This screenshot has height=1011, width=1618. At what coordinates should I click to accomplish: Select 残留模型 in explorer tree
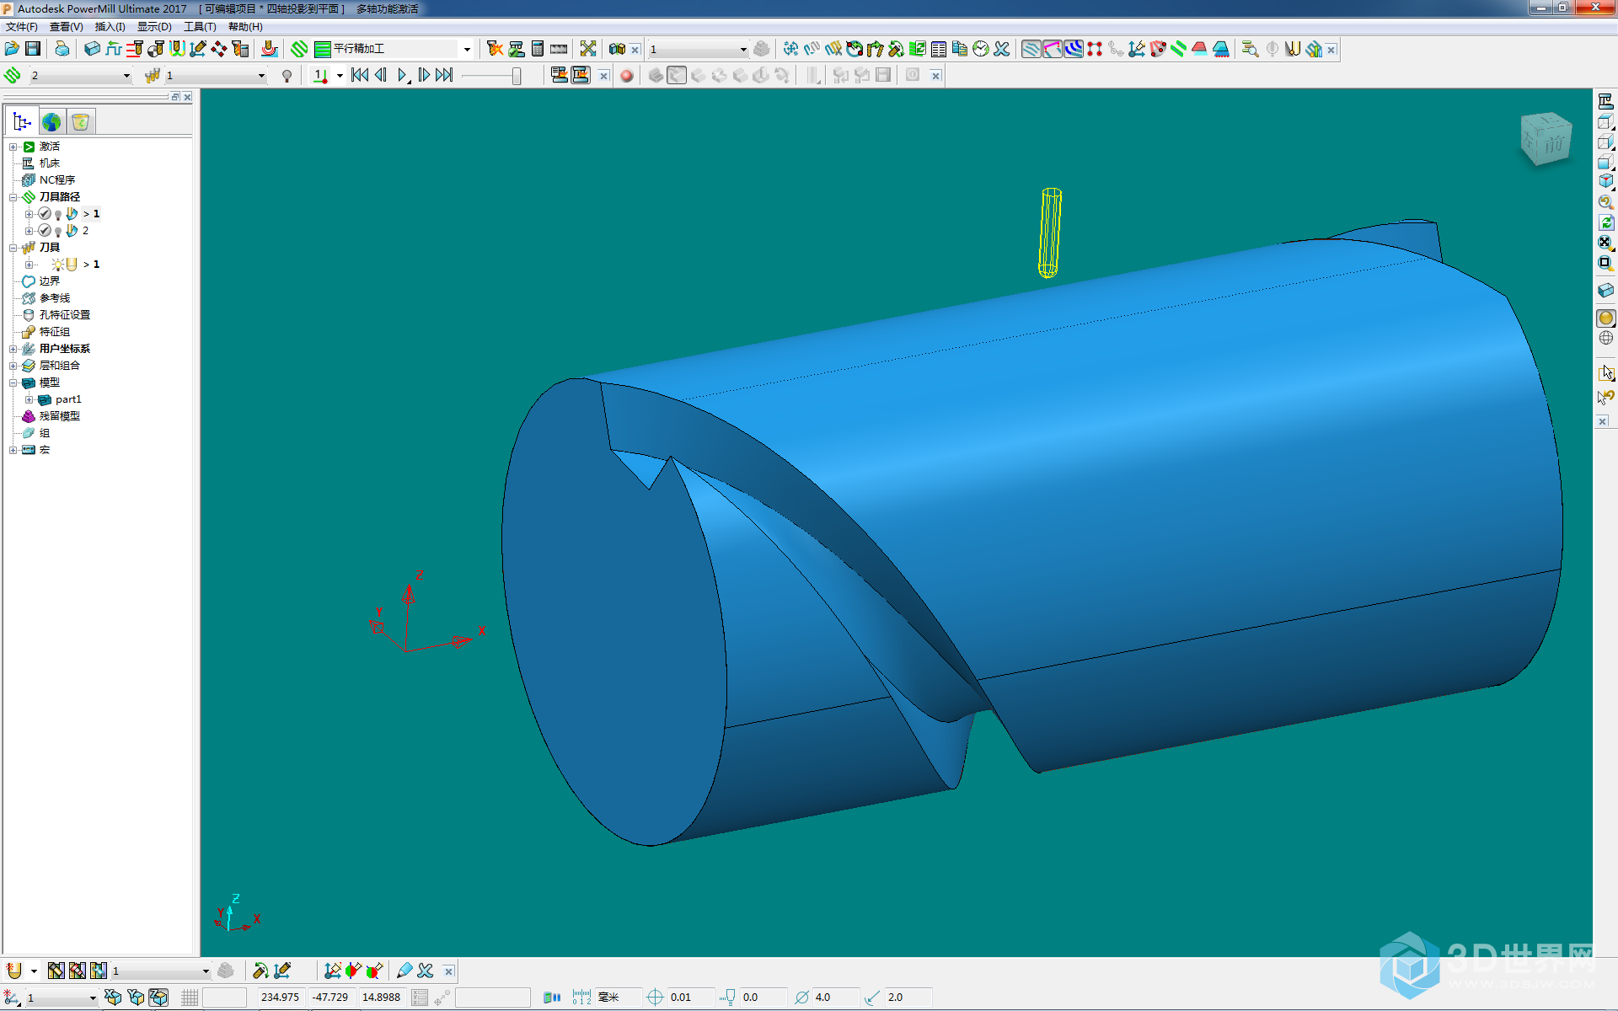(60, 416)
